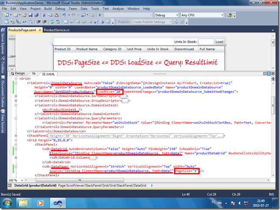The image size is (280, 210).
Task: Open the New Project dropdown arrow
Action: (11, 15)
